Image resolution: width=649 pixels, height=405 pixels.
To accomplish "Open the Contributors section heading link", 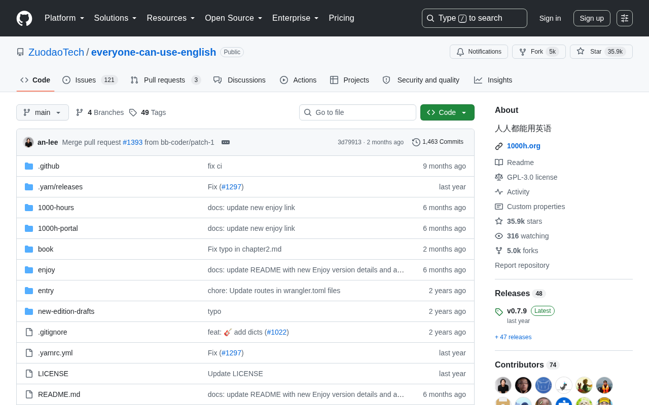I will 527,365.
